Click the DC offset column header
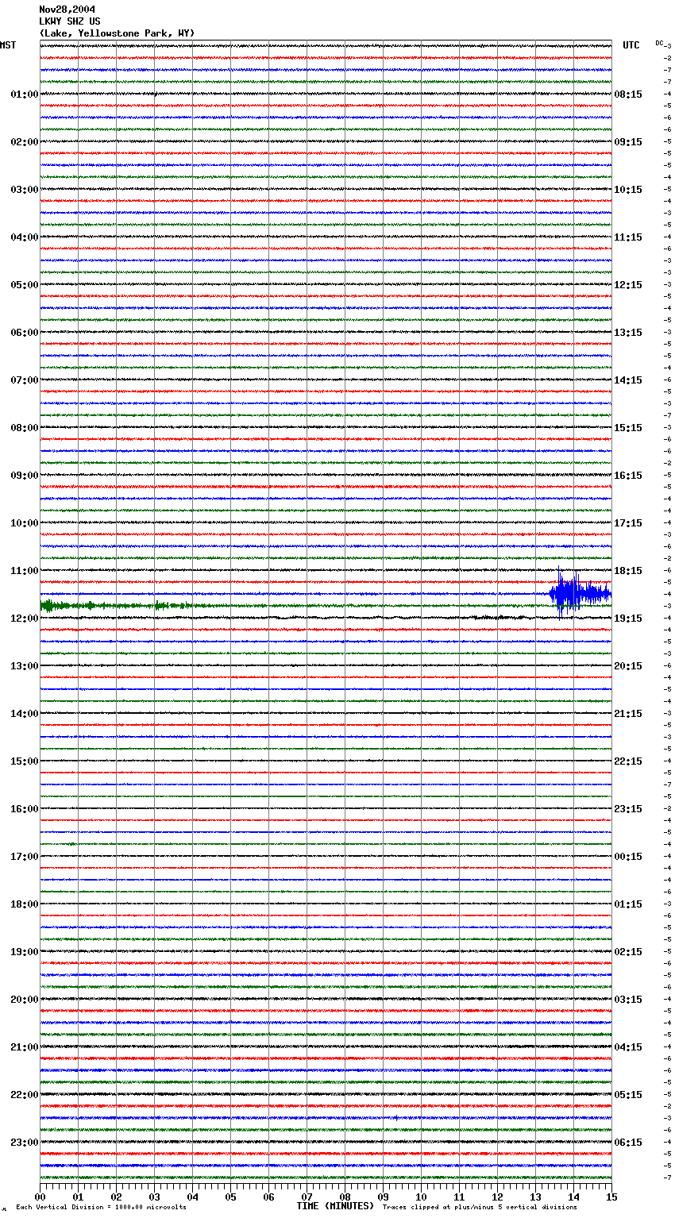The image size is (675, 1218). pyautogui.click(x=659, y=43)
